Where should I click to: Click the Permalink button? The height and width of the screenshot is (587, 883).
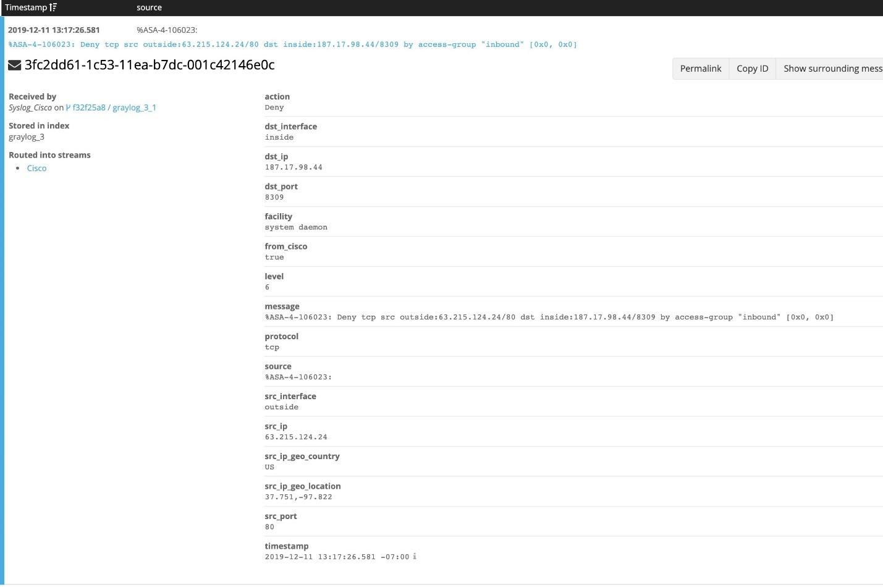pyautogui.click(x=700, y=68)
